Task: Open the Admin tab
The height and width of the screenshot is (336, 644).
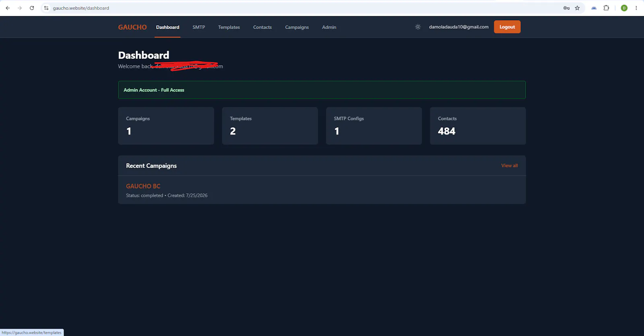Action: pyautogui.click(x=329, y=27)
